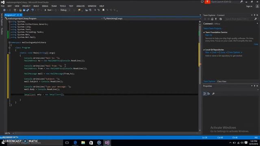
Task: Click the Properties Alphabetical sort icon
Action: 208,94
